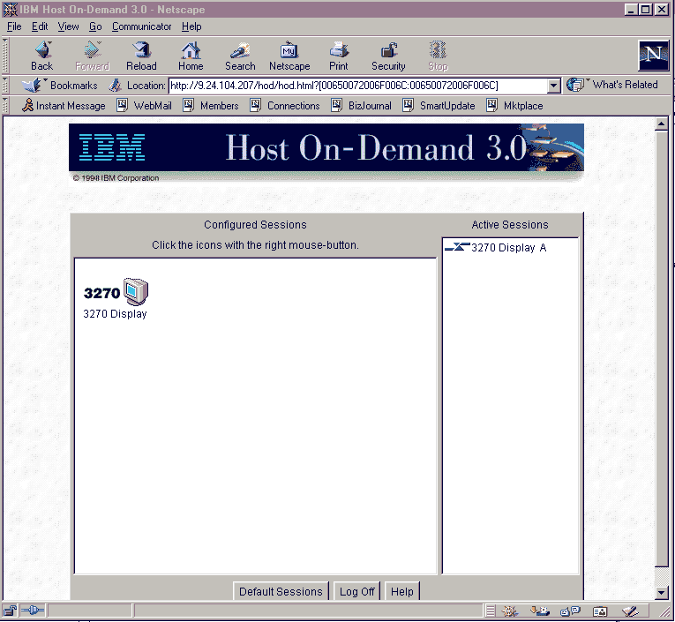Click the My Netscape icon
Image resolution: width=675 pixels, height=622 pixels.
click(x=289, y=56)
